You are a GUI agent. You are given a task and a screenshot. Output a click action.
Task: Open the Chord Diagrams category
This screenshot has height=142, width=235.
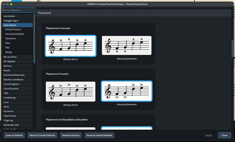tap(17, 84)
